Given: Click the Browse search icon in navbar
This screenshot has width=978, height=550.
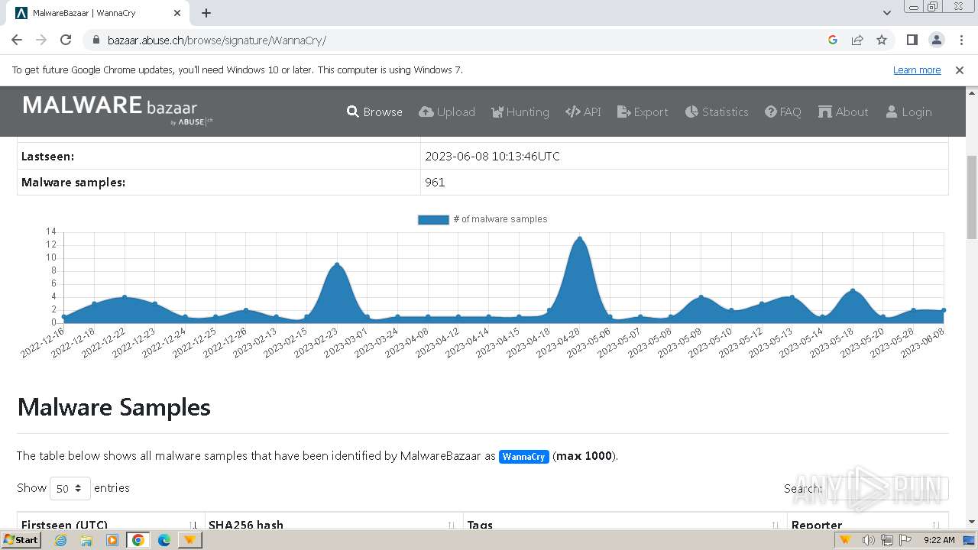Looking at the screenshot, I should [352, 112].
